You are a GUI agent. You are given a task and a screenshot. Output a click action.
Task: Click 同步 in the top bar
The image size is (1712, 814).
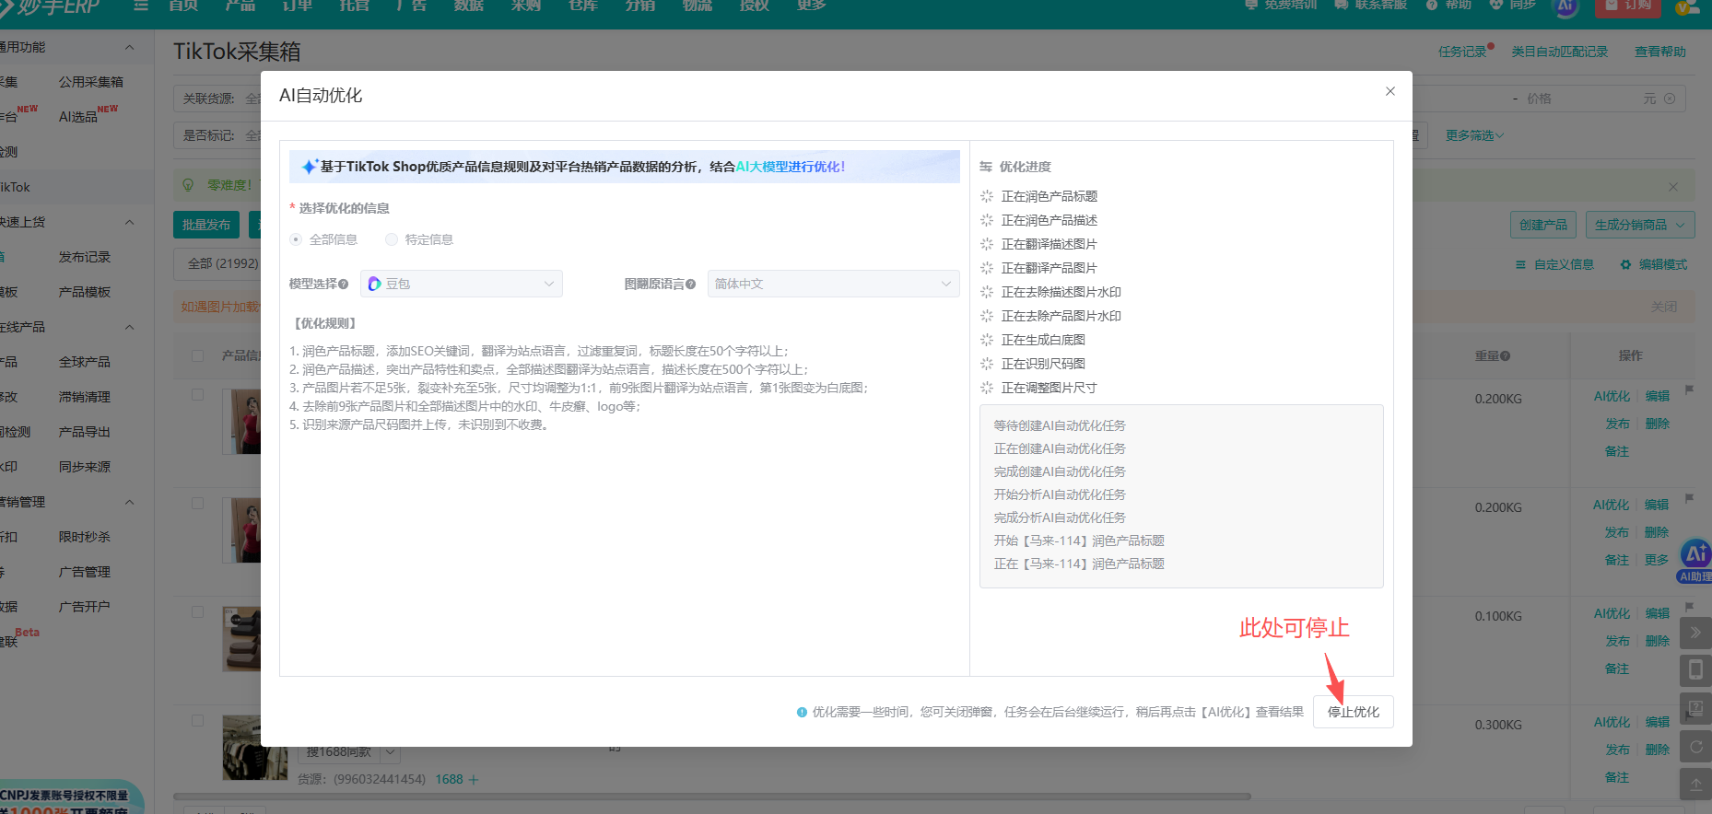click(1513, 5)
